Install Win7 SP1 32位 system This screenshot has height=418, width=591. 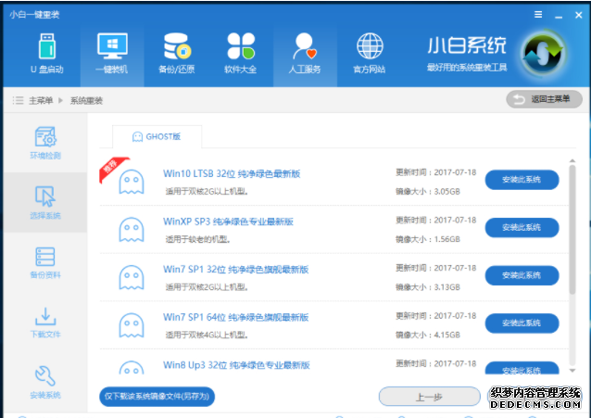522,275
